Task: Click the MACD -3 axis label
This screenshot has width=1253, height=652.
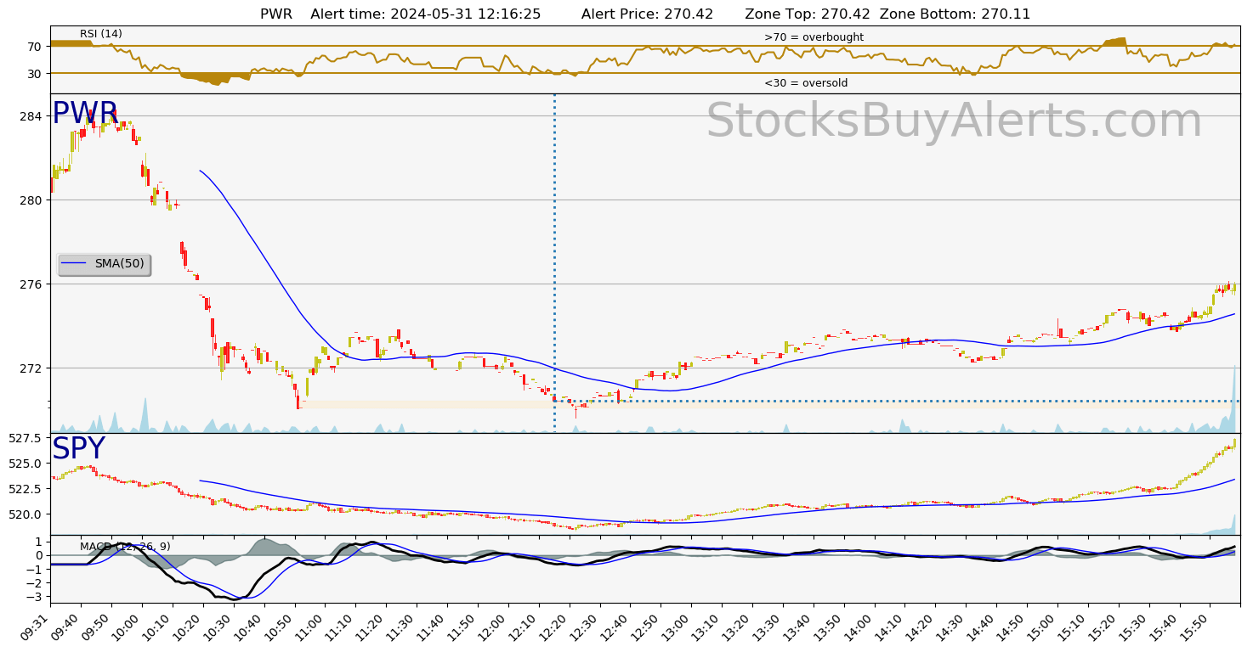Action: [x=32, y=598]
